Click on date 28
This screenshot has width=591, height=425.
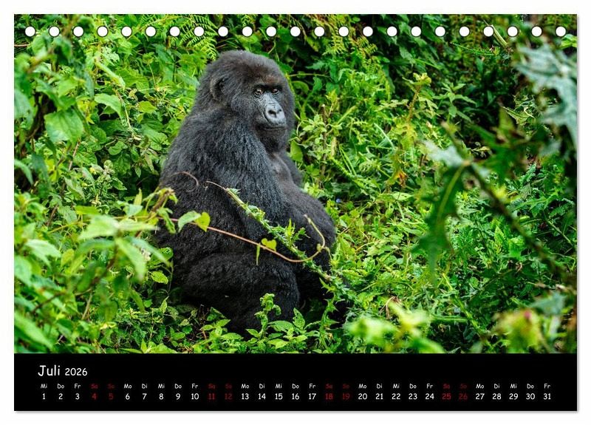click(496, 396)
